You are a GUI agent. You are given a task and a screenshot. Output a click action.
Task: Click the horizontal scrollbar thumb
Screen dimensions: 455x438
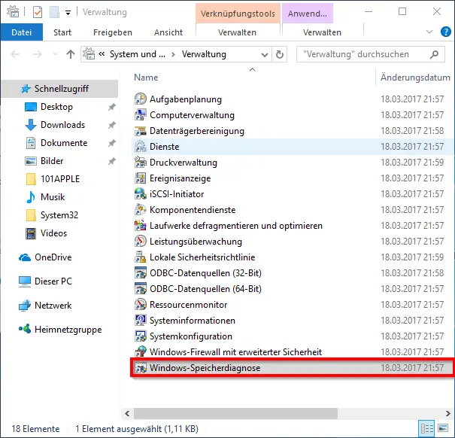[x=235, y=413]
